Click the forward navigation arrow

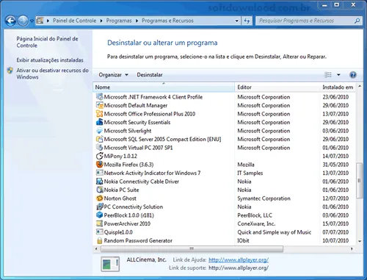tap(23, 21)
